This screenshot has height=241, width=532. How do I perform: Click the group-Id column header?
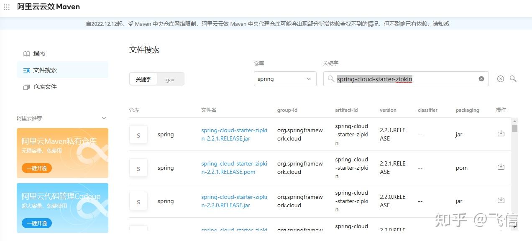tap(287, 110)
